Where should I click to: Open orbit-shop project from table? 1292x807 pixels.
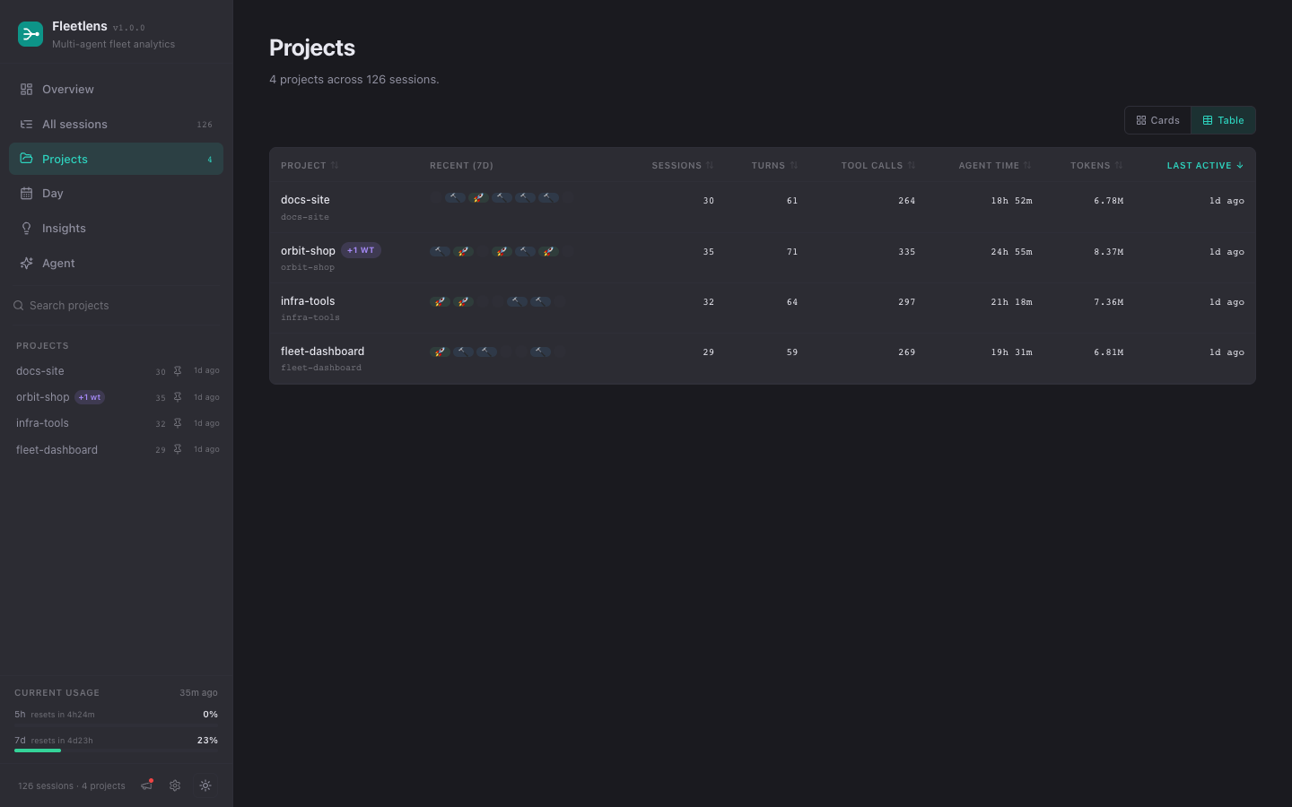[x=308, y=251]
